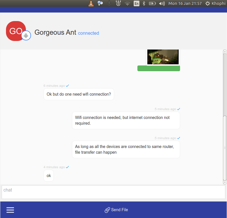The height and width of the screenshot is (218, 227).
Task: Click the blue connected status text
Action: (x=88, y=33)
